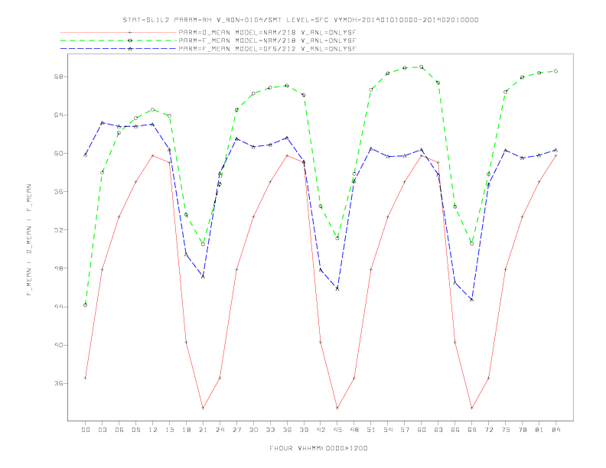This screenshot has height=468, width=606.
Task: Click blue GFS triangle marker at hour 69
Action: pos(472,300)
